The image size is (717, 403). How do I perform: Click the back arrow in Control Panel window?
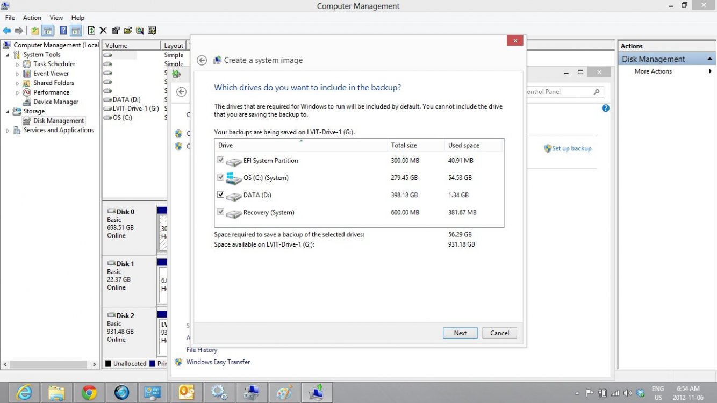tap(182, 92)
